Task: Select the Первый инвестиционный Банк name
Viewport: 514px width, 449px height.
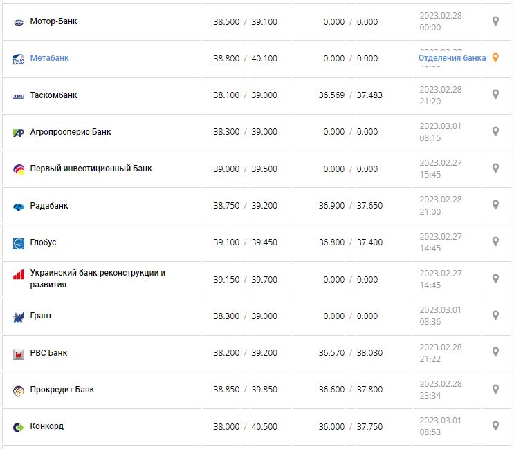Action: pyautogui.click(x=91, y=169)
